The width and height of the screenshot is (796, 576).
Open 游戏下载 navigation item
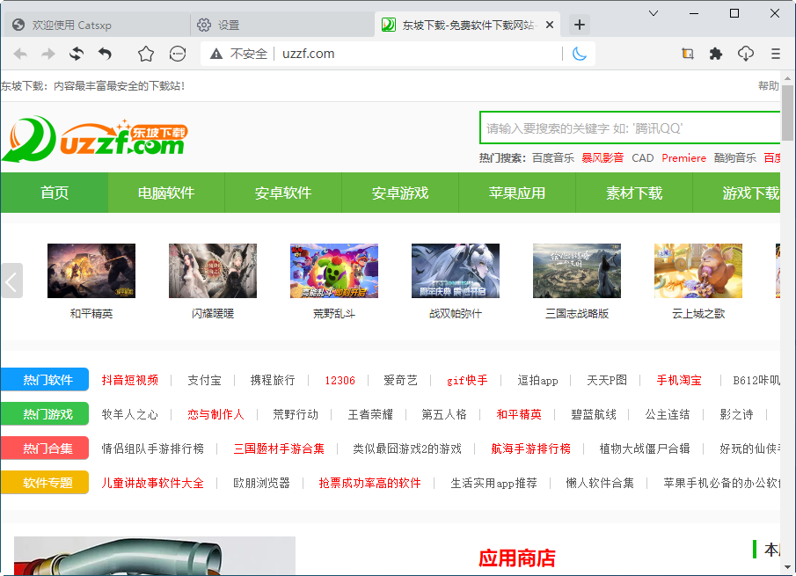(736, 193)
